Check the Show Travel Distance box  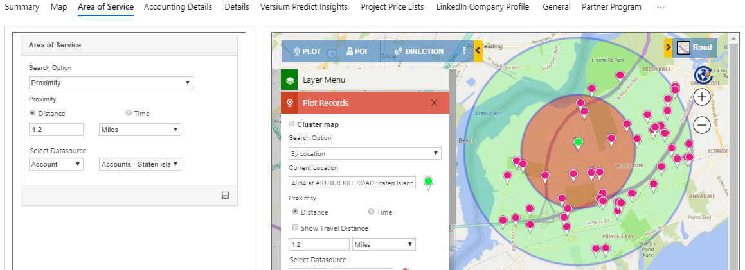coord(295,228)
